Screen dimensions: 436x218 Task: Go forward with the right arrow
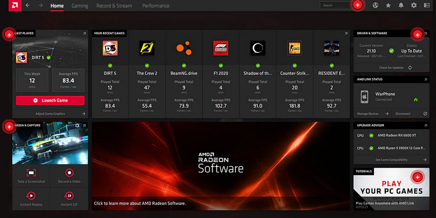[x=41, y=5]
